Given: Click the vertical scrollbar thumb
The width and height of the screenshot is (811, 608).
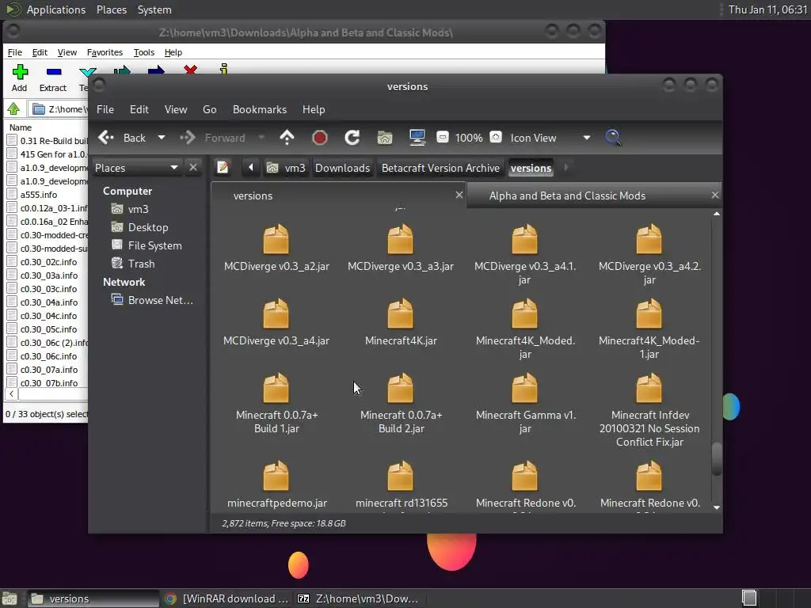Looking at the screenshot, I should click(x=716, y=458).
